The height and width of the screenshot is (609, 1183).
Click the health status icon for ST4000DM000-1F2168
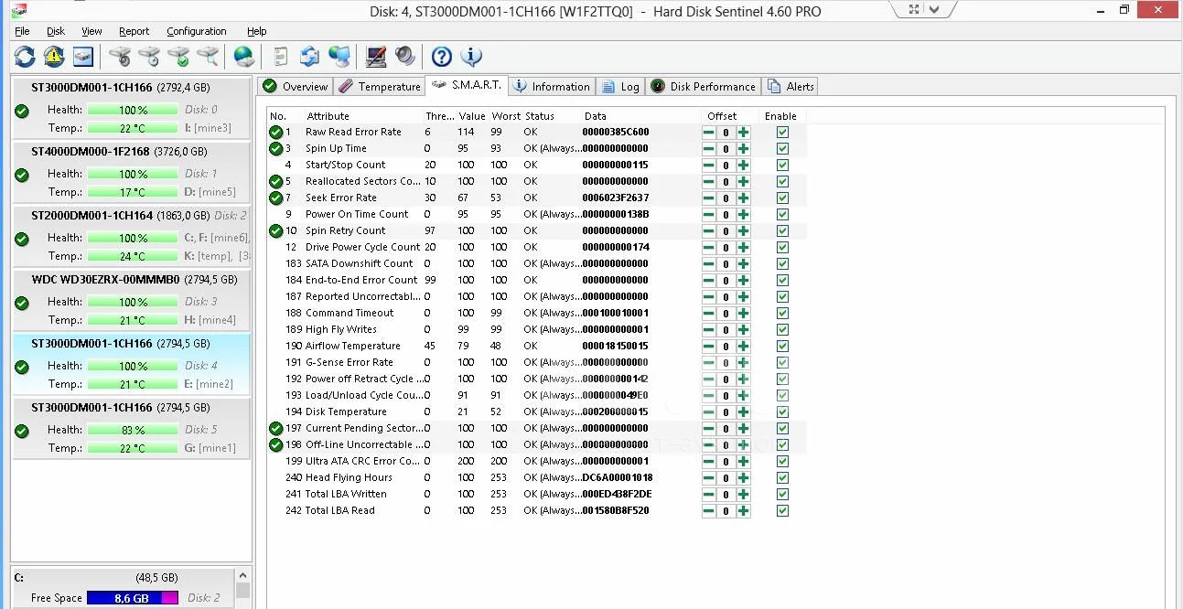tap(22, 175)
